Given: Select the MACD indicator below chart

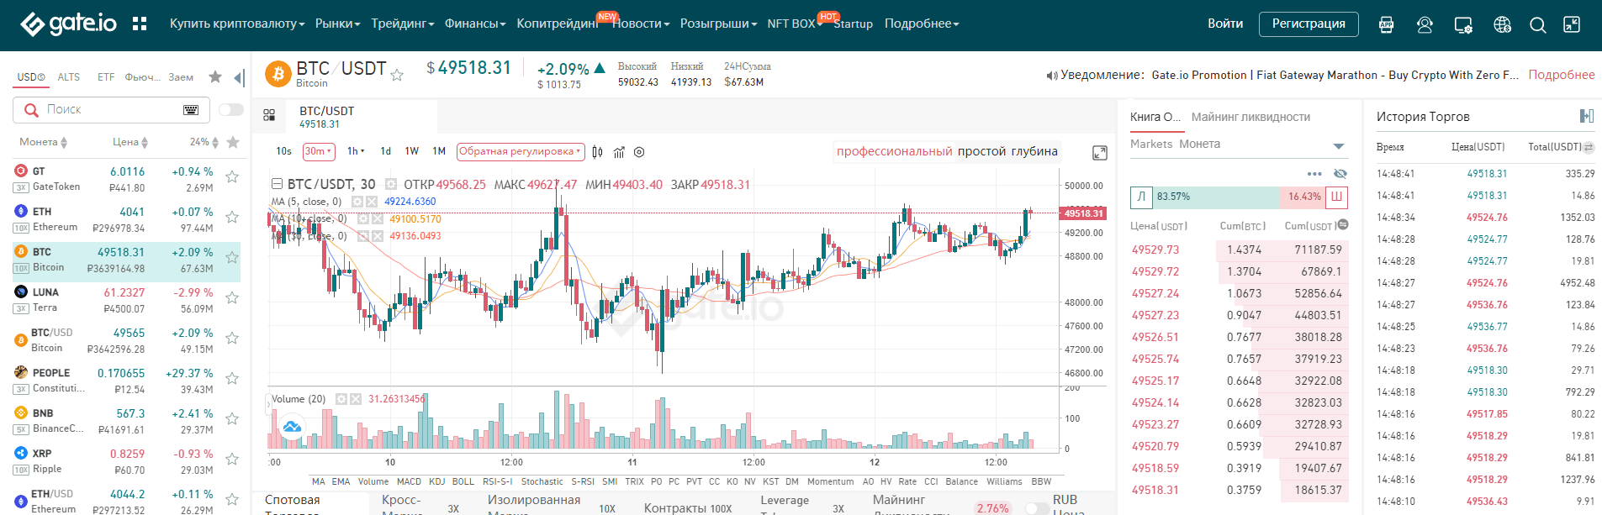Looking at the screenshot, I should [x=409, y=481].
